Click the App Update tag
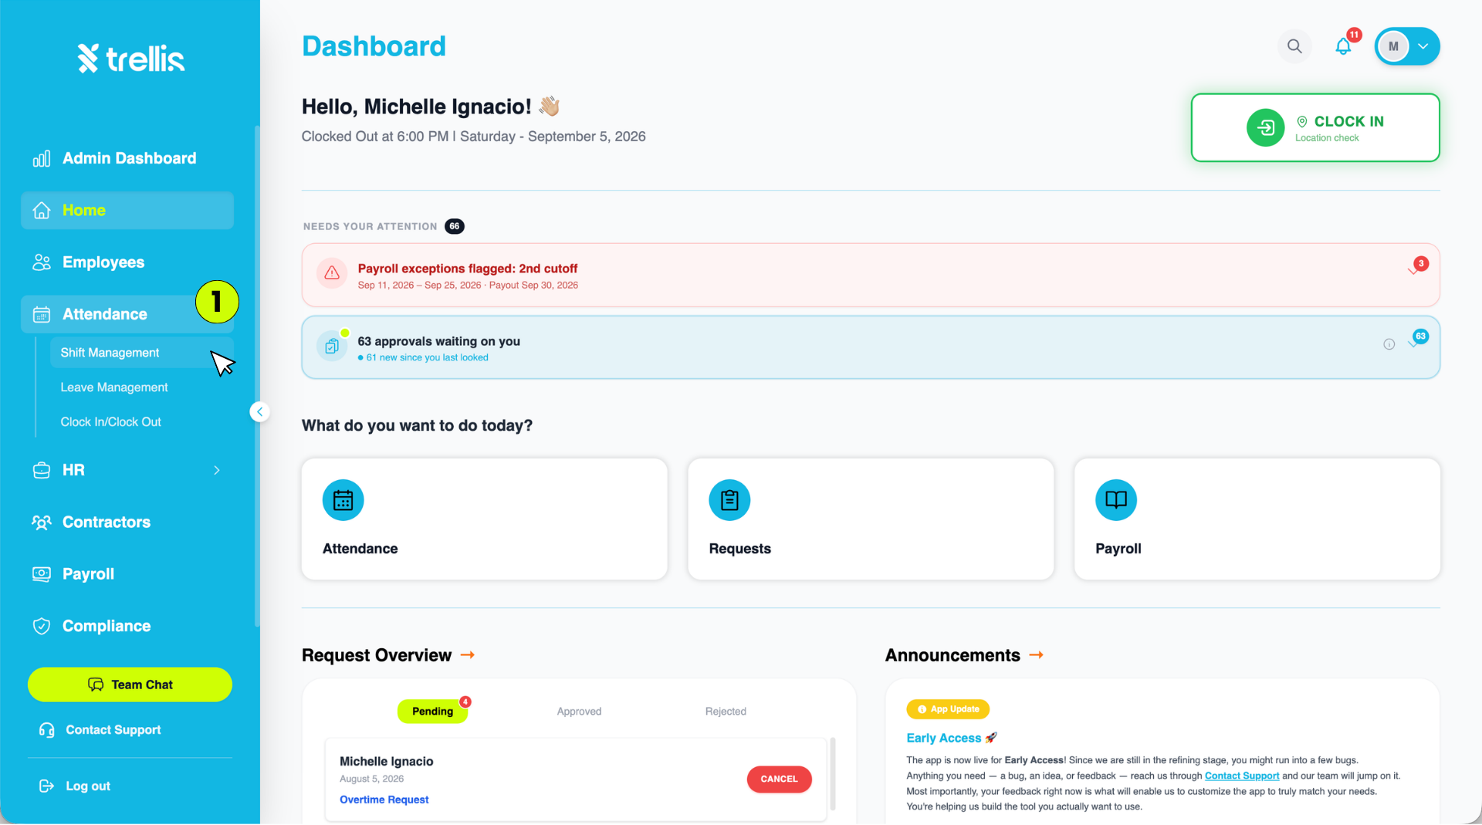 pyautogui.click(x=947, y=709)
